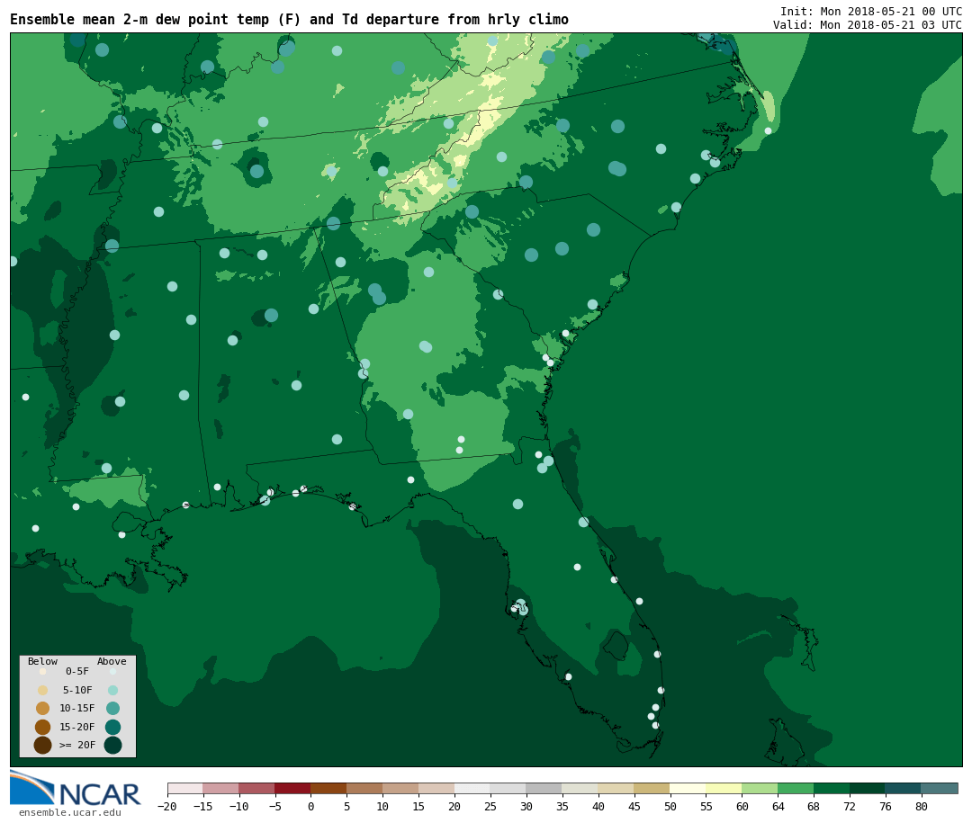Pick the brown segment between 0 and 5

click(329, 788)
